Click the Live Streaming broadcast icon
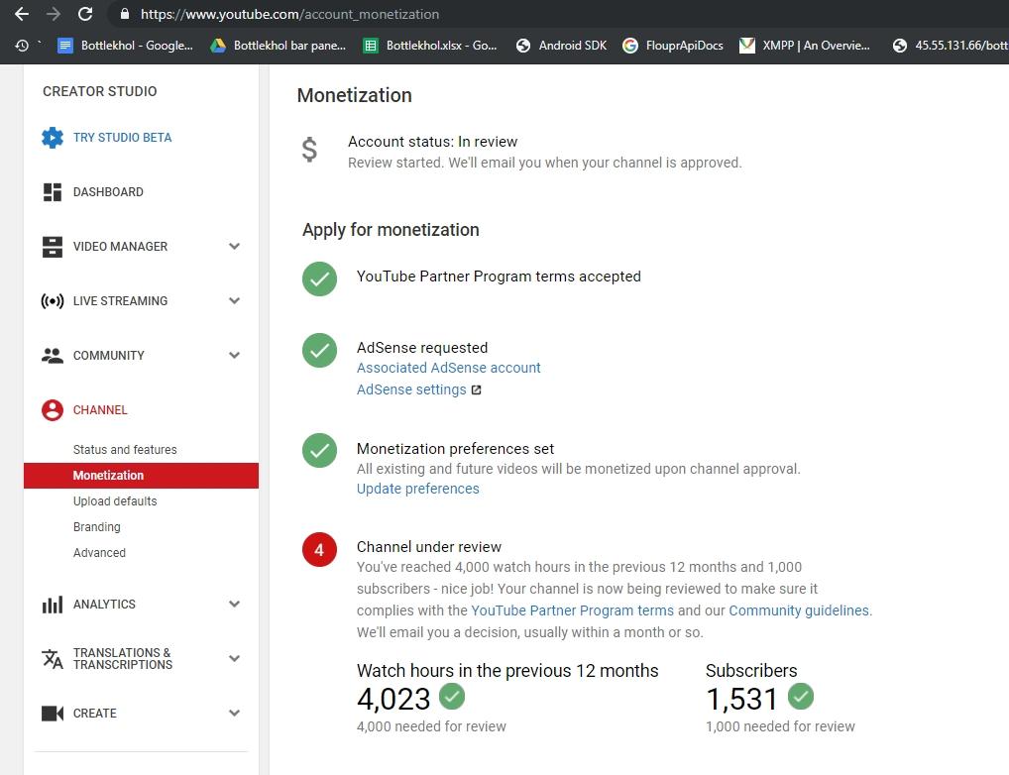This screenshot has height=775, width=1009. 53,300
